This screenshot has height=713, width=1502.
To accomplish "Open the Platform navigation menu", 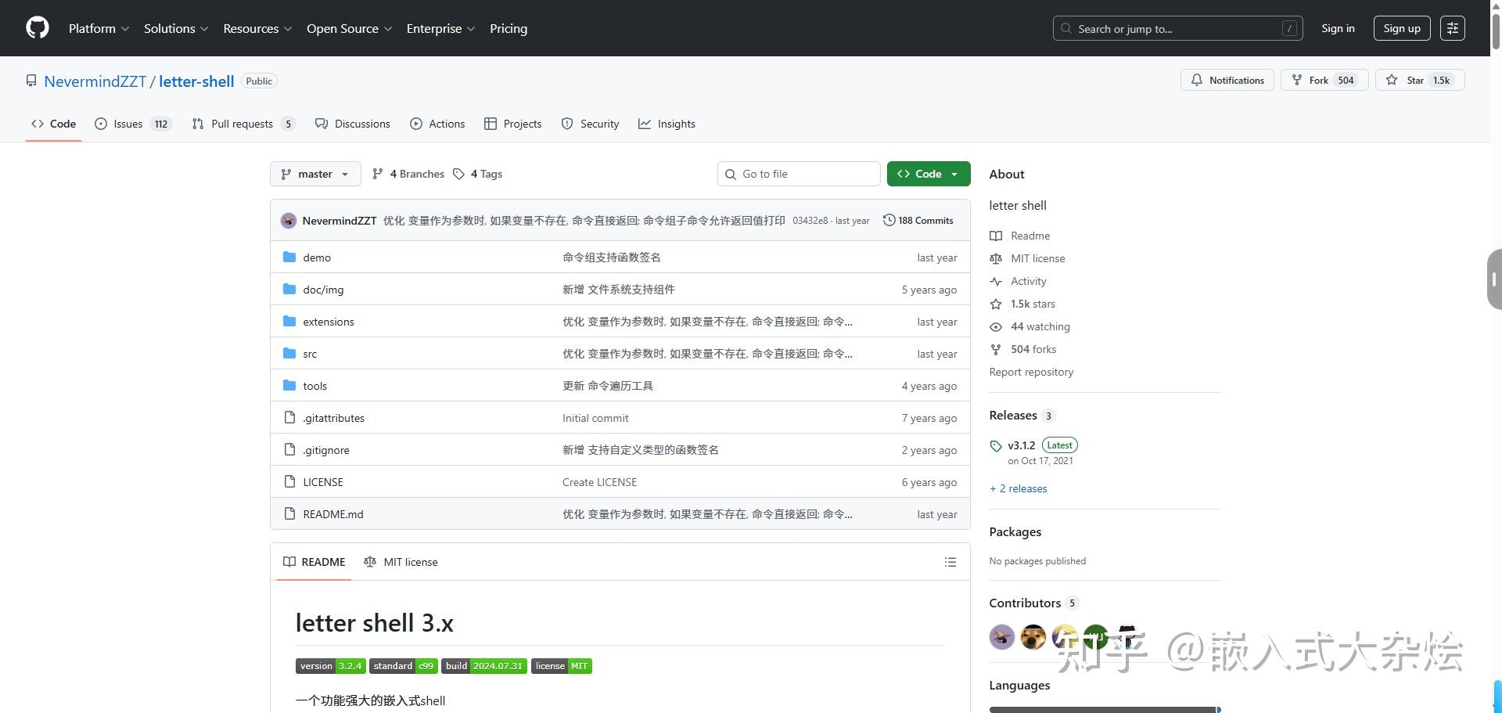I will pos(99,28).
